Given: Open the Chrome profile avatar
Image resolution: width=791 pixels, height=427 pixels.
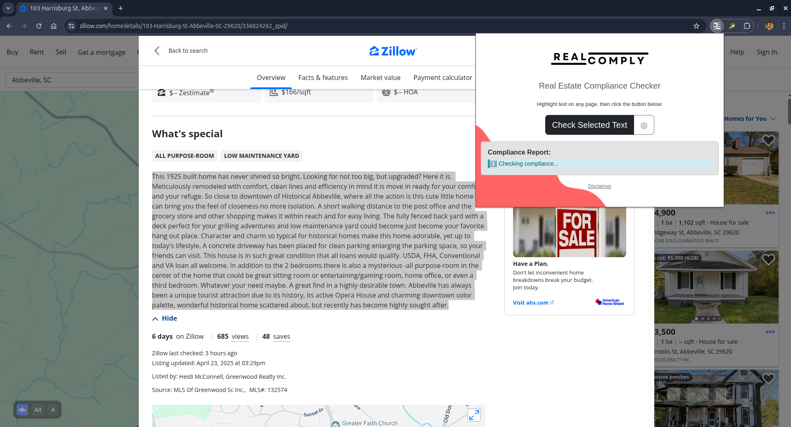Looking at the screenshot, I should [x=769, y=26].
